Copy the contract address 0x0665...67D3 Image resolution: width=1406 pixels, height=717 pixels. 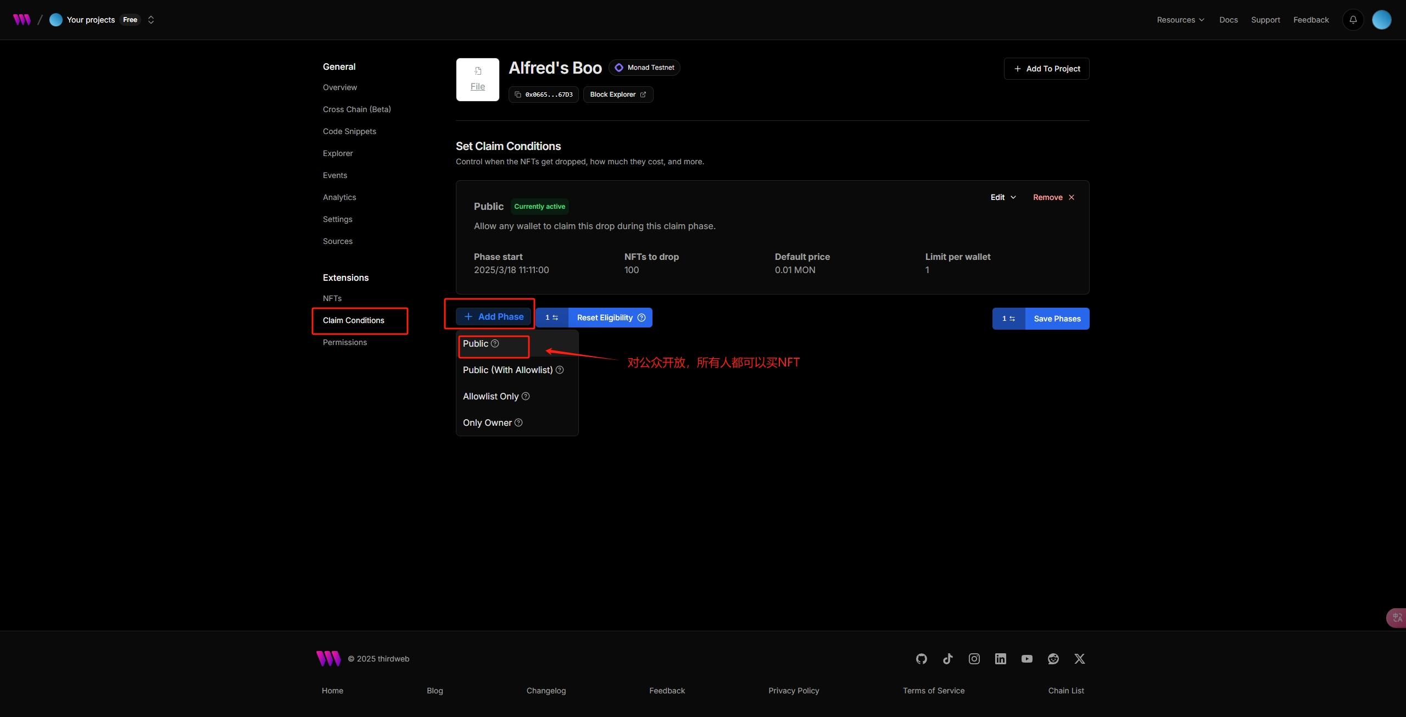(x=543, y=95)
